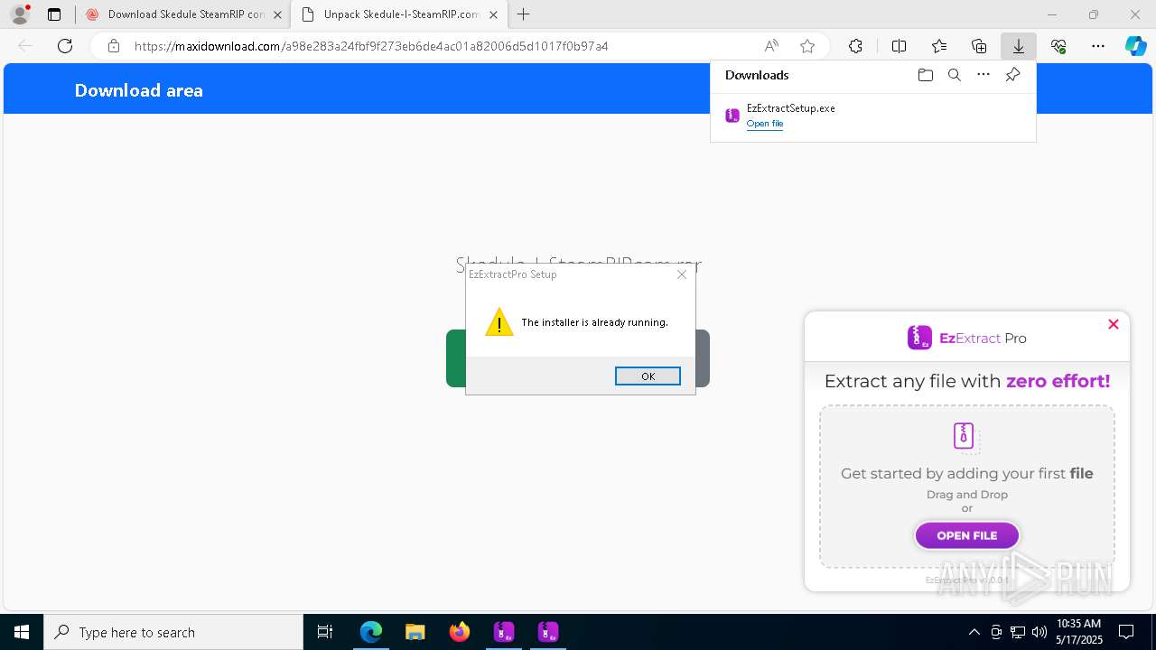Click the Downloads toolbar button in Edge

[x=1018, y=46]
